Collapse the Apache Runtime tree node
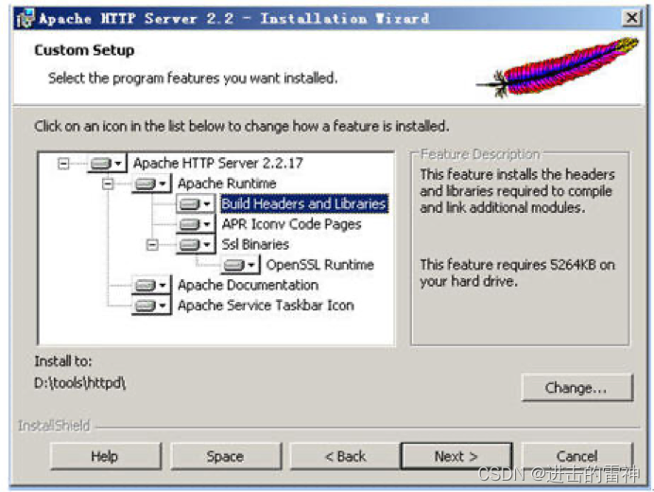654x492 pixels. [x=108, y=184]
